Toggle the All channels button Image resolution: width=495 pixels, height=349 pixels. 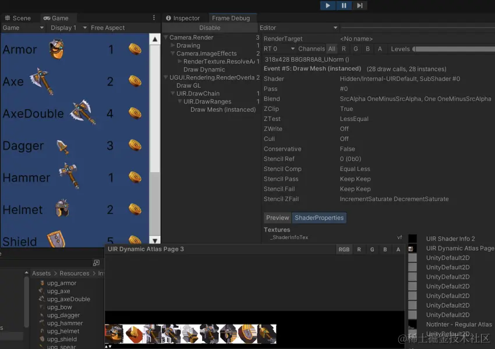[x=331, y=49]
